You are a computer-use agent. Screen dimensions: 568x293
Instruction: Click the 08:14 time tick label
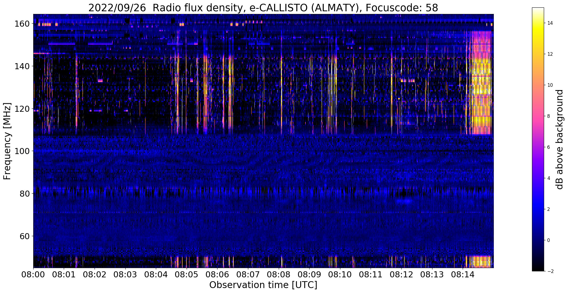point(463,275)
